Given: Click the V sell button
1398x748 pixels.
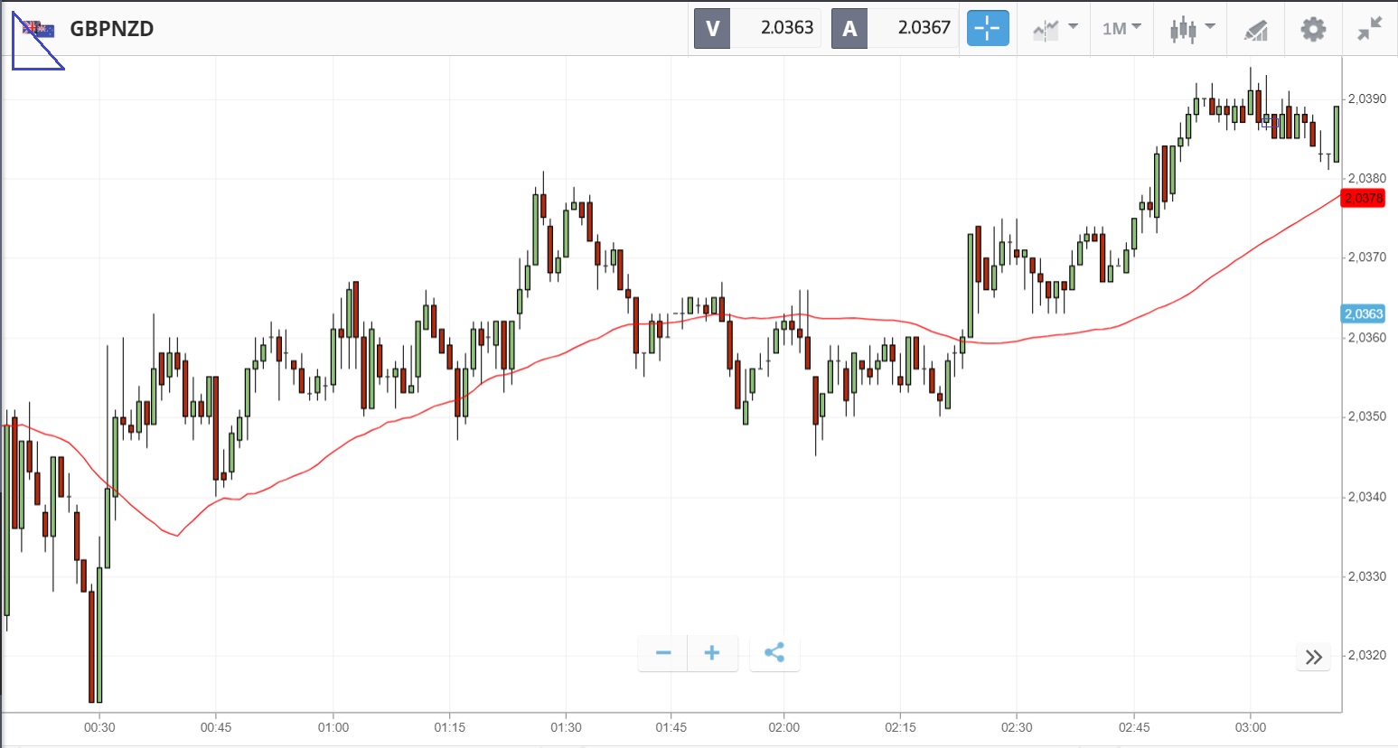Looking at the screenshot, I should point(712,28).
